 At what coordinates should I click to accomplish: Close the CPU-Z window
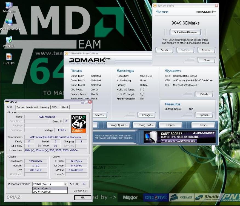90,102
